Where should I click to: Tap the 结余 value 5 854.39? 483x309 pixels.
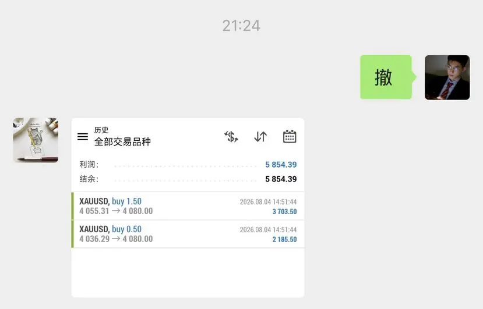[x=281, y=179]
